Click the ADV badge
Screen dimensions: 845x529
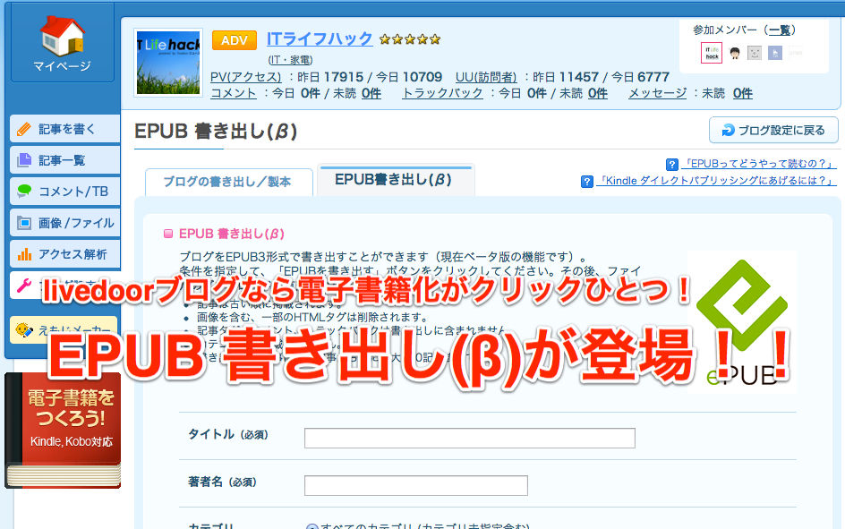click(235, 40)
